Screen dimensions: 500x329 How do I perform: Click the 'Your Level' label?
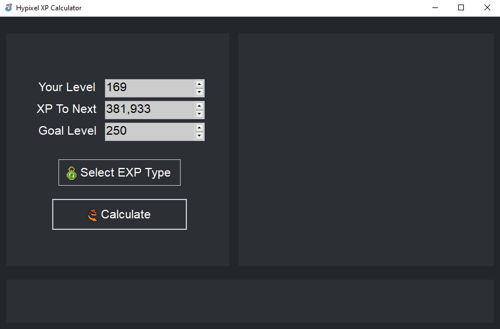[x=67, y=87]
